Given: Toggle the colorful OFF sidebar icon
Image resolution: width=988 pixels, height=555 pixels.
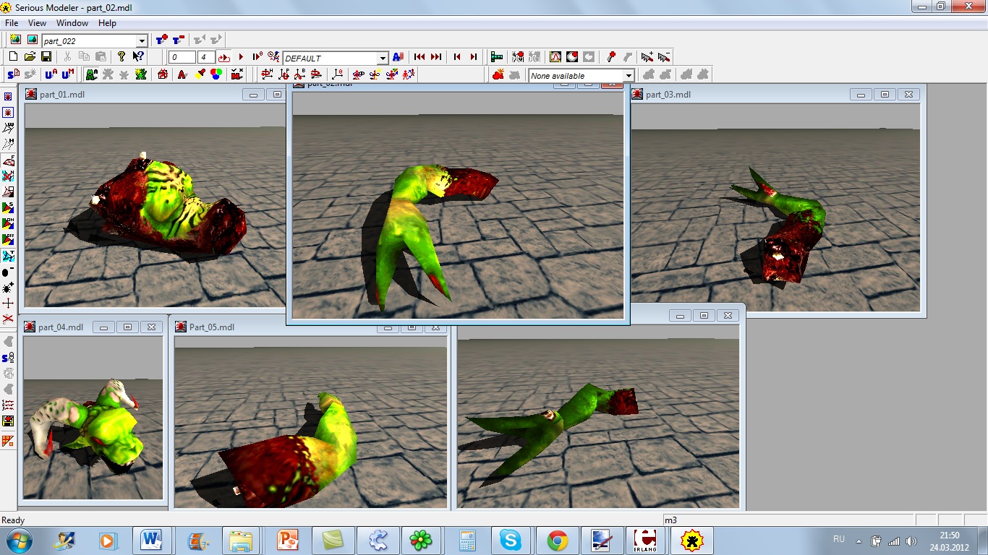Looking at the screenshot, I should tap(8, 239).
